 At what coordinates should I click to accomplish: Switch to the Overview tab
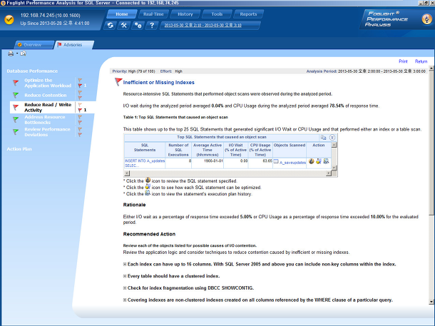point(34,45)
